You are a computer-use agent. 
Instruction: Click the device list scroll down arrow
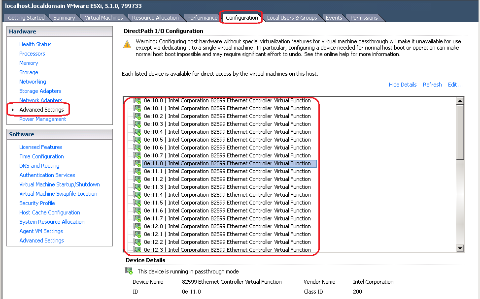(x=460, y=248)
